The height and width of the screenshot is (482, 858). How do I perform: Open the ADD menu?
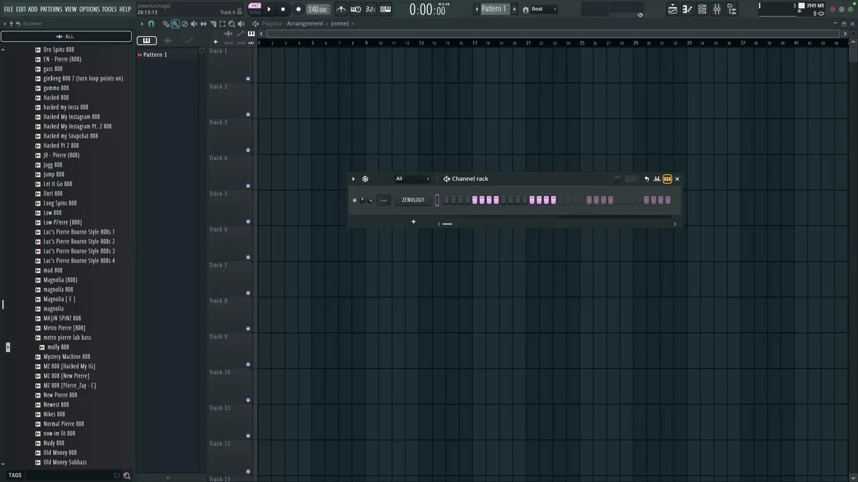click(x=33, y=9)
